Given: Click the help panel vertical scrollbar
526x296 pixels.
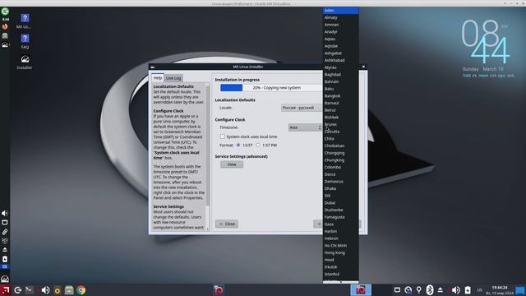Looking at the screenshot, I should pyautogui.click(x=208, y=145).
